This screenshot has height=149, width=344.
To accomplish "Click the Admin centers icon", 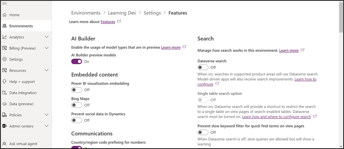I will (5, 126).
